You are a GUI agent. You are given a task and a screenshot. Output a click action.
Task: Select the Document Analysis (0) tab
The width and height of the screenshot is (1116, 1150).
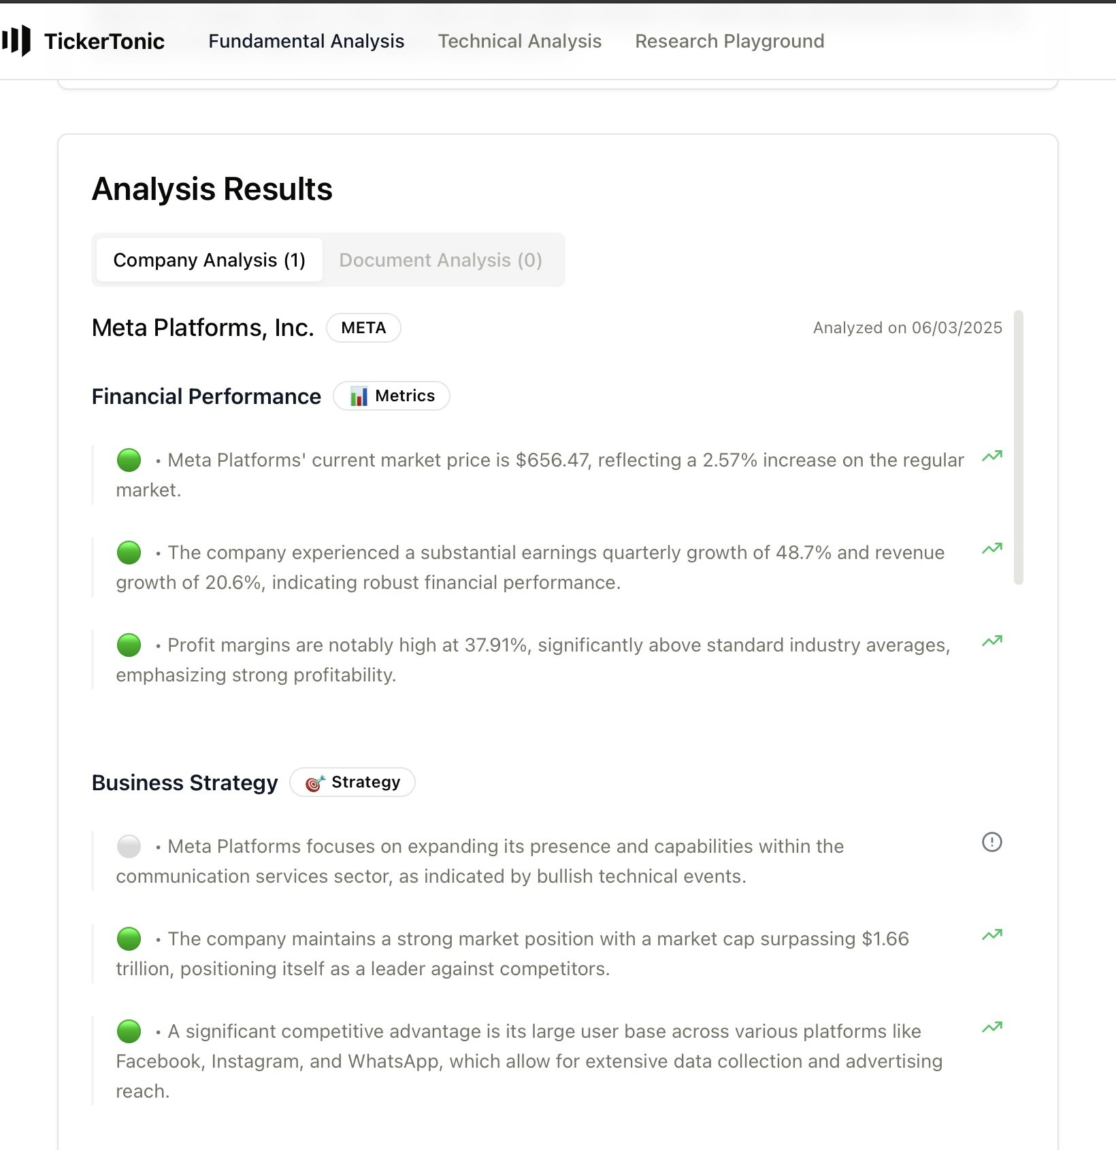441,260
